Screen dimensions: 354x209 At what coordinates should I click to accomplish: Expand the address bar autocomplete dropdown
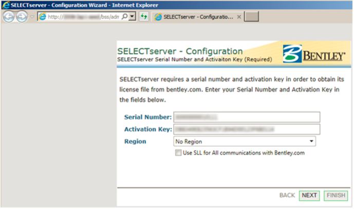(x=133, y=16)
